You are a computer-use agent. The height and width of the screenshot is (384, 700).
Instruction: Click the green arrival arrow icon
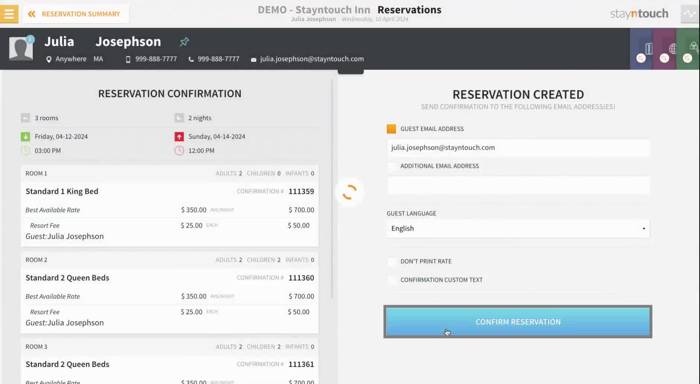(x=25, y=137)
